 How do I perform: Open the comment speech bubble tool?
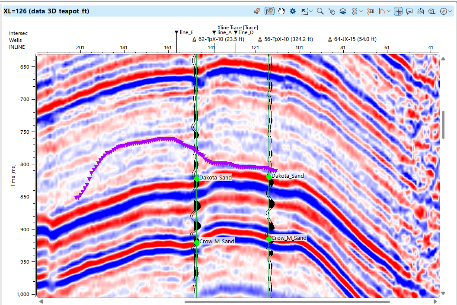(x=409, y=11)
